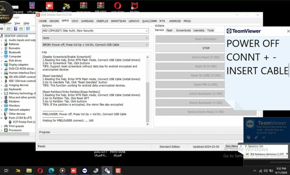Open AnyDesk from the taskbar
The width and height of the screenshot is (290, 175).
(x=73, y=171)
